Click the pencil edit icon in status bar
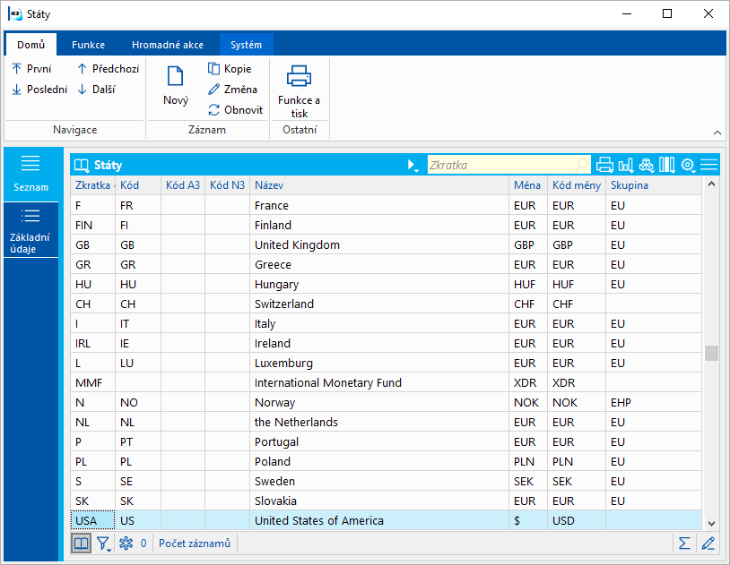The height and width of the screenshot is (565, 730). (x=708, y=543)
